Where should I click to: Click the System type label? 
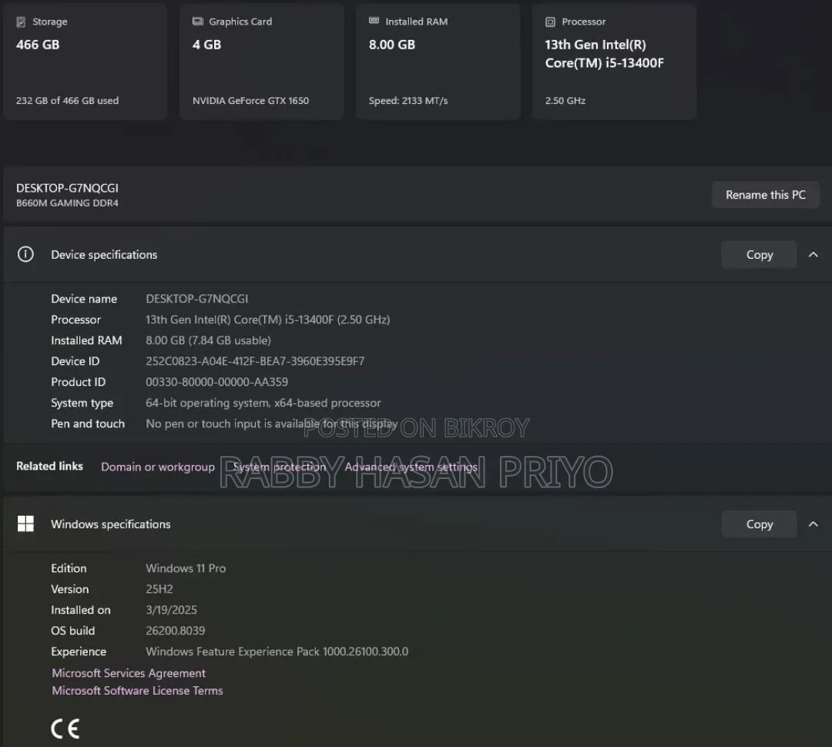(82, 403)
